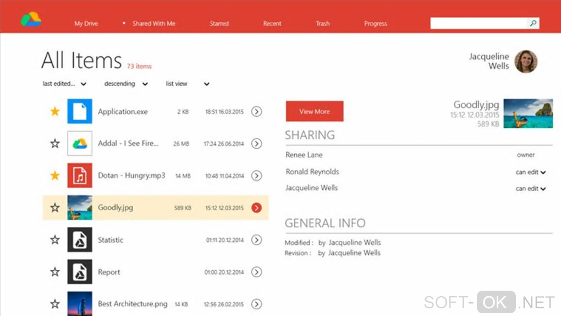Star the Report file
561x316 pixels.
coord(55,272)
